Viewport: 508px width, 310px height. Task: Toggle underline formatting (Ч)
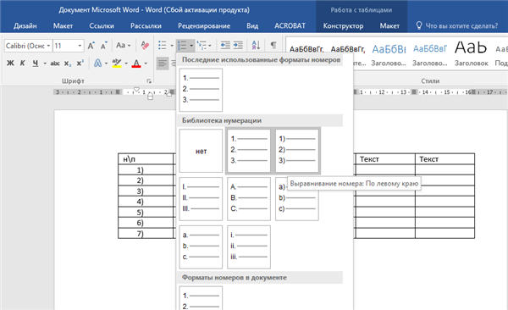pos(35,64)
